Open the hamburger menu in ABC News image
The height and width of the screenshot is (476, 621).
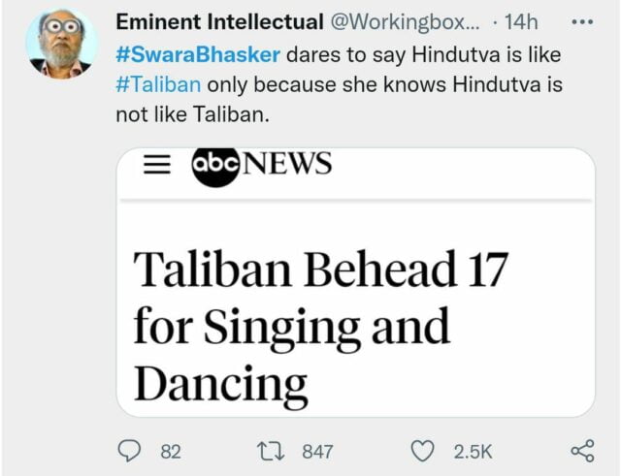[157, 165]
